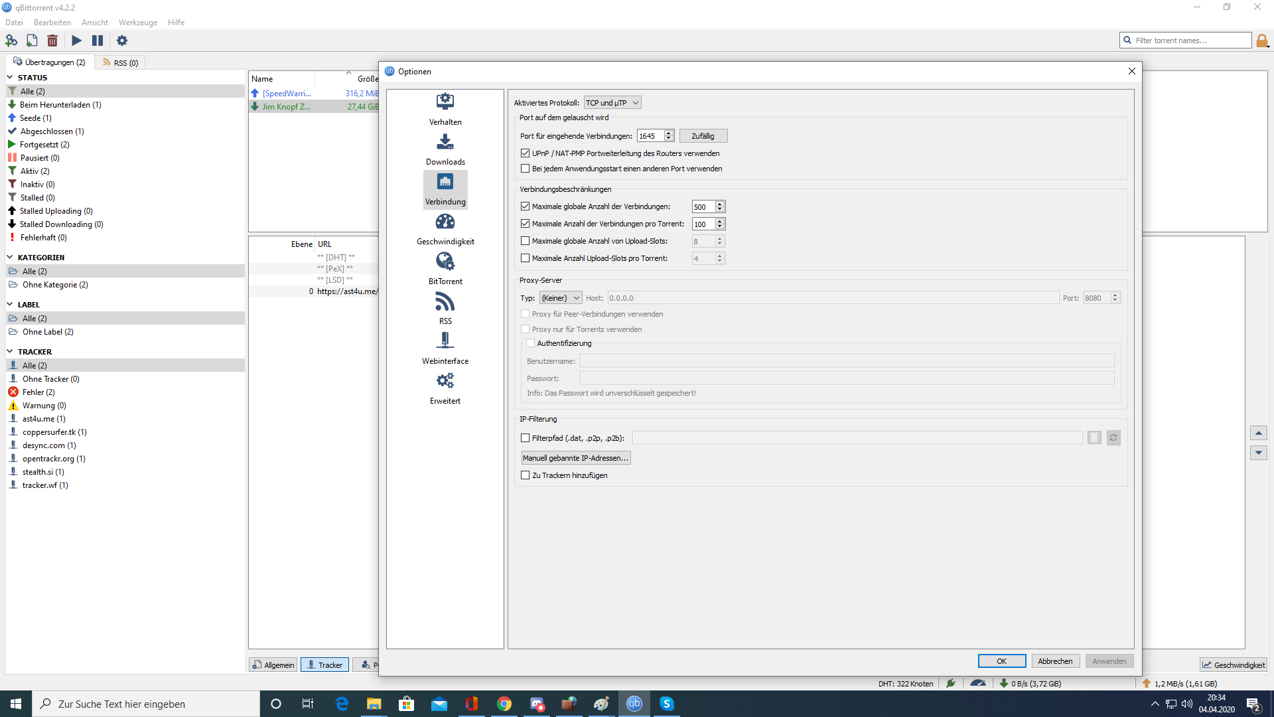Click Manuell gebannte IP-Adressen button
The width and height of the screenshot is (1274, 717).
[x=575, y=458]
